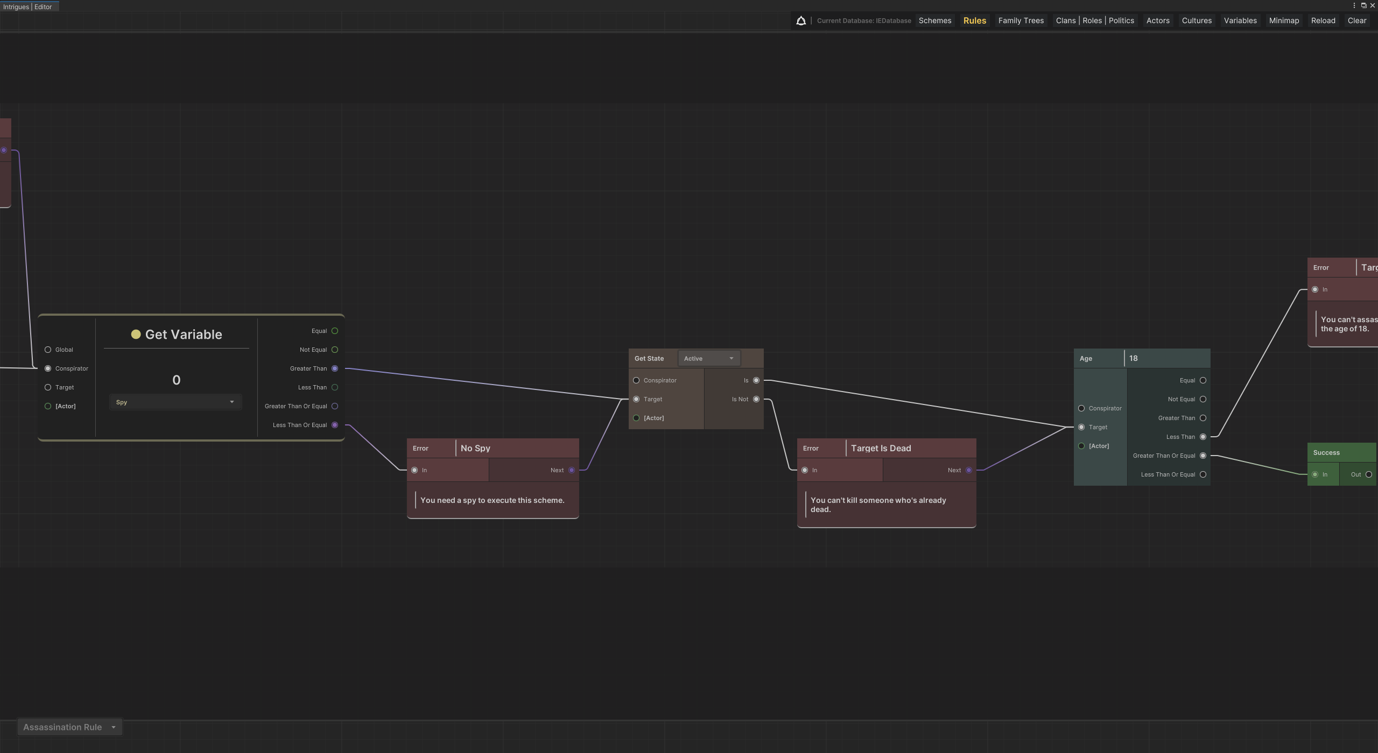Click Is Not output port on Get State
The height and width of the screenshot is (753, 1378).
point(756,399)
